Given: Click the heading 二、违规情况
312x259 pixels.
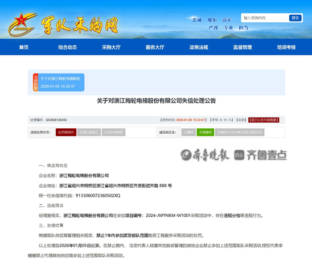Looking at the screenshot, I should 51,206.
